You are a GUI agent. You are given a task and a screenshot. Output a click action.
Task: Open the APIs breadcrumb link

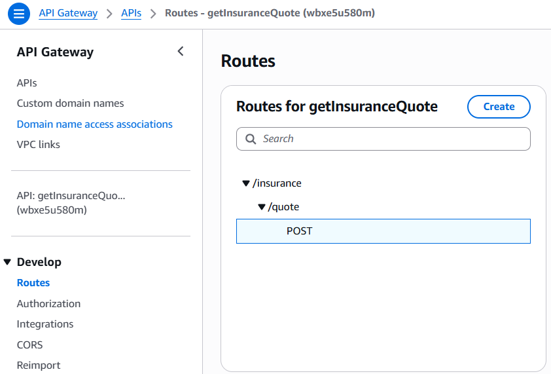131,13
